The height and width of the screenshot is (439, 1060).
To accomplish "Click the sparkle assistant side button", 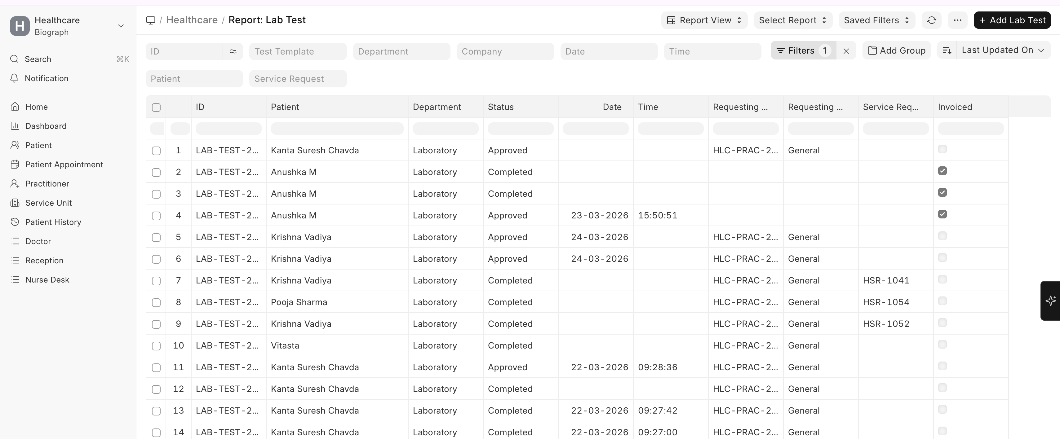I will coord(1050,301).
